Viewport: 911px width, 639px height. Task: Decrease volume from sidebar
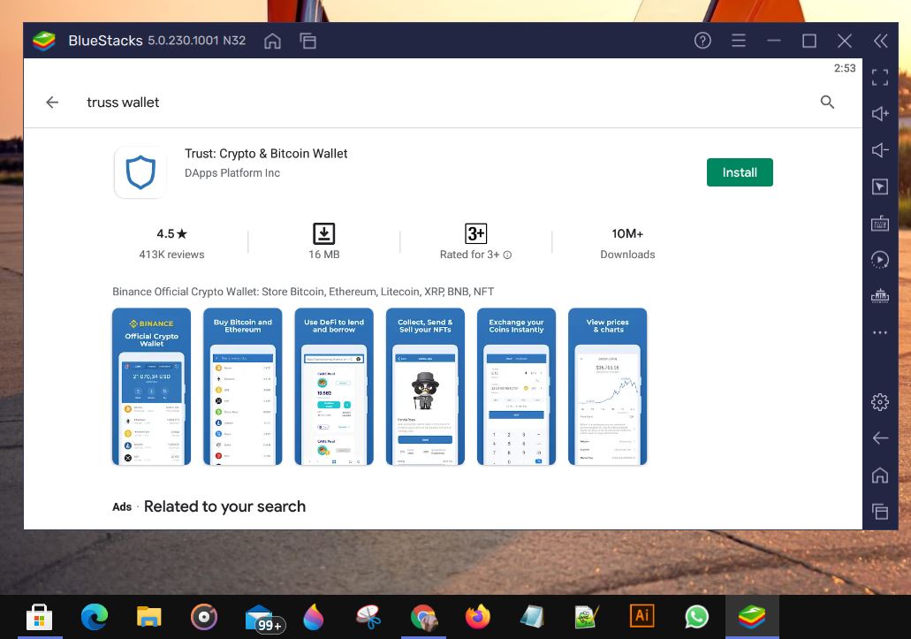click(879, 150)
